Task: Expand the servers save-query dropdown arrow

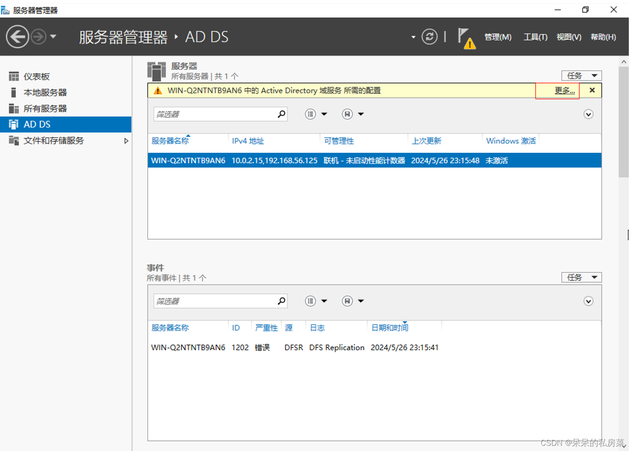Action: click(361, 114)
